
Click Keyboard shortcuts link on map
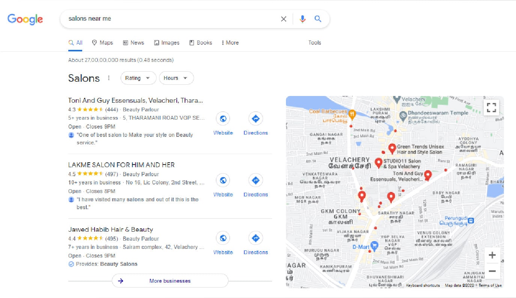423,286
